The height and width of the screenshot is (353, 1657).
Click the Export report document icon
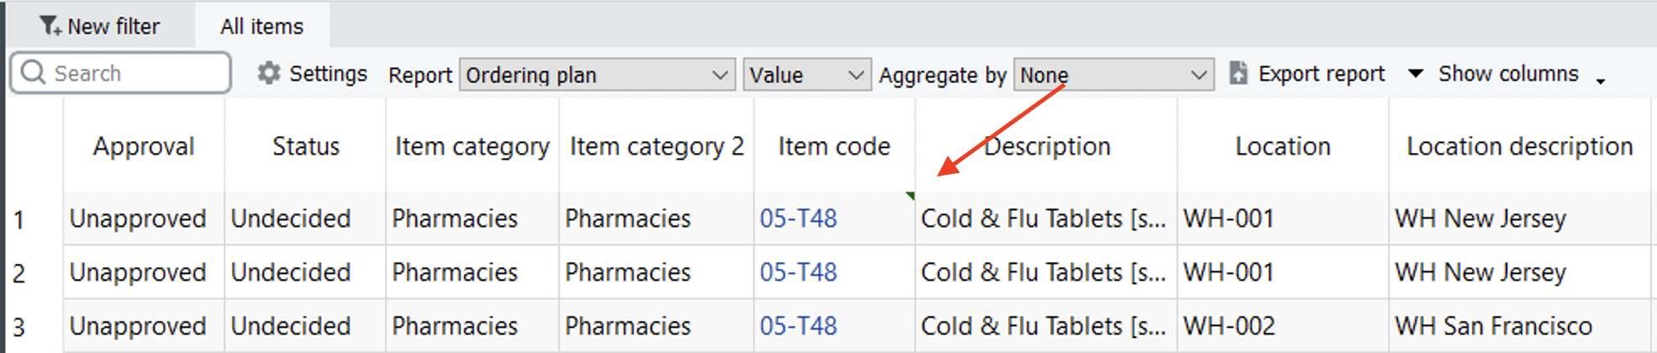click(1238, 73)
